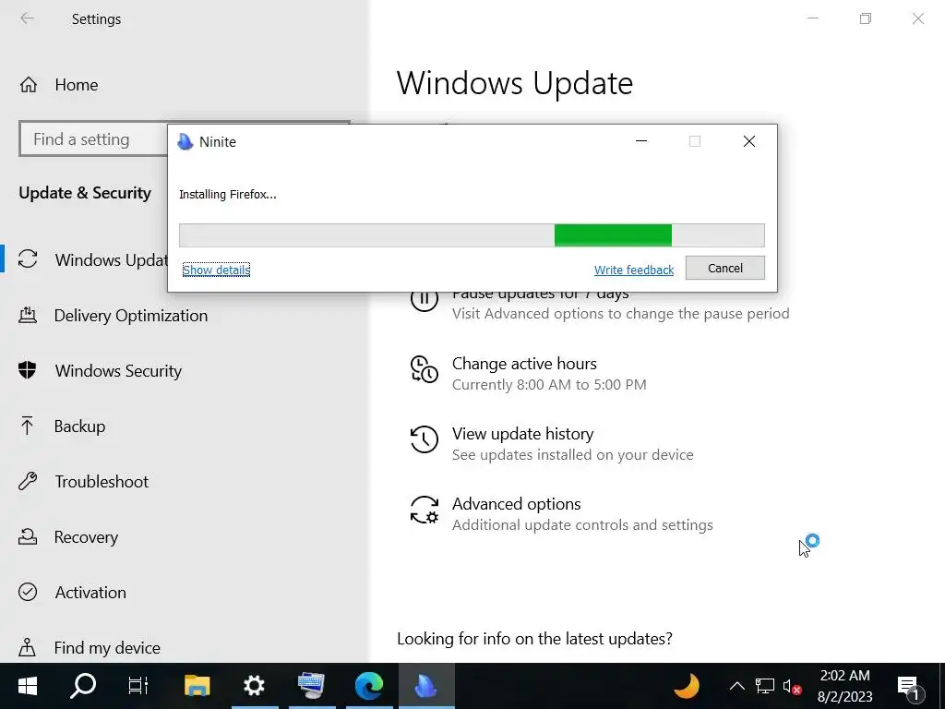Click 'Looking for info on the latest updates?' text

pos(534,639)
